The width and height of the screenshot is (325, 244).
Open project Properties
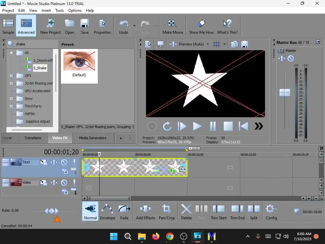[102, 26]
